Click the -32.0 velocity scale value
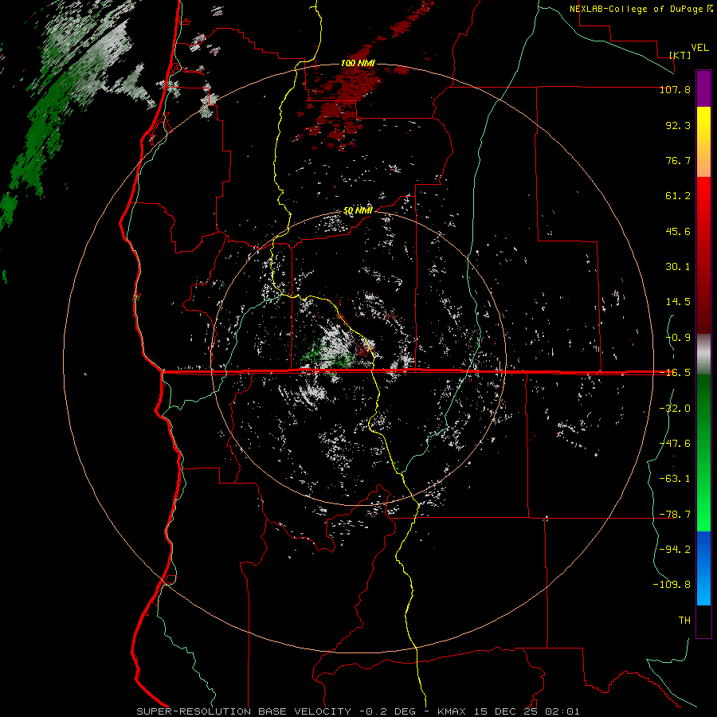The width and height of the screenshot is (717, 717). (x=675, y=409)
